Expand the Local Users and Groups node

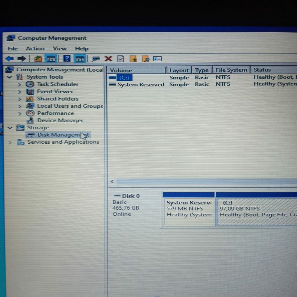click(20, 106)
